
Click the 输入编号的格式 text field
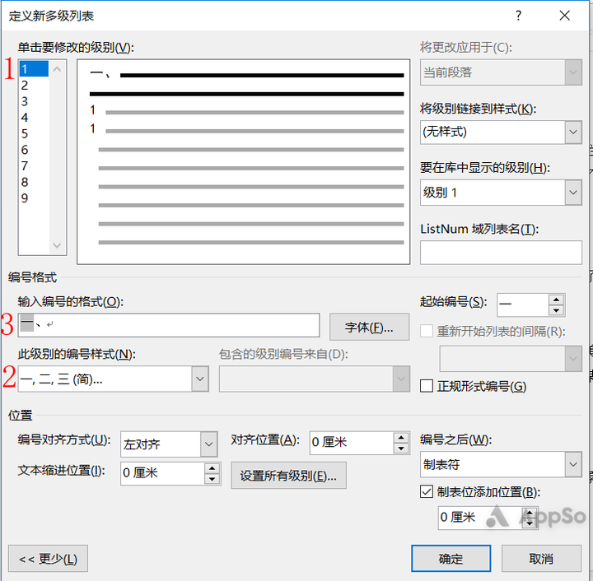169,325
